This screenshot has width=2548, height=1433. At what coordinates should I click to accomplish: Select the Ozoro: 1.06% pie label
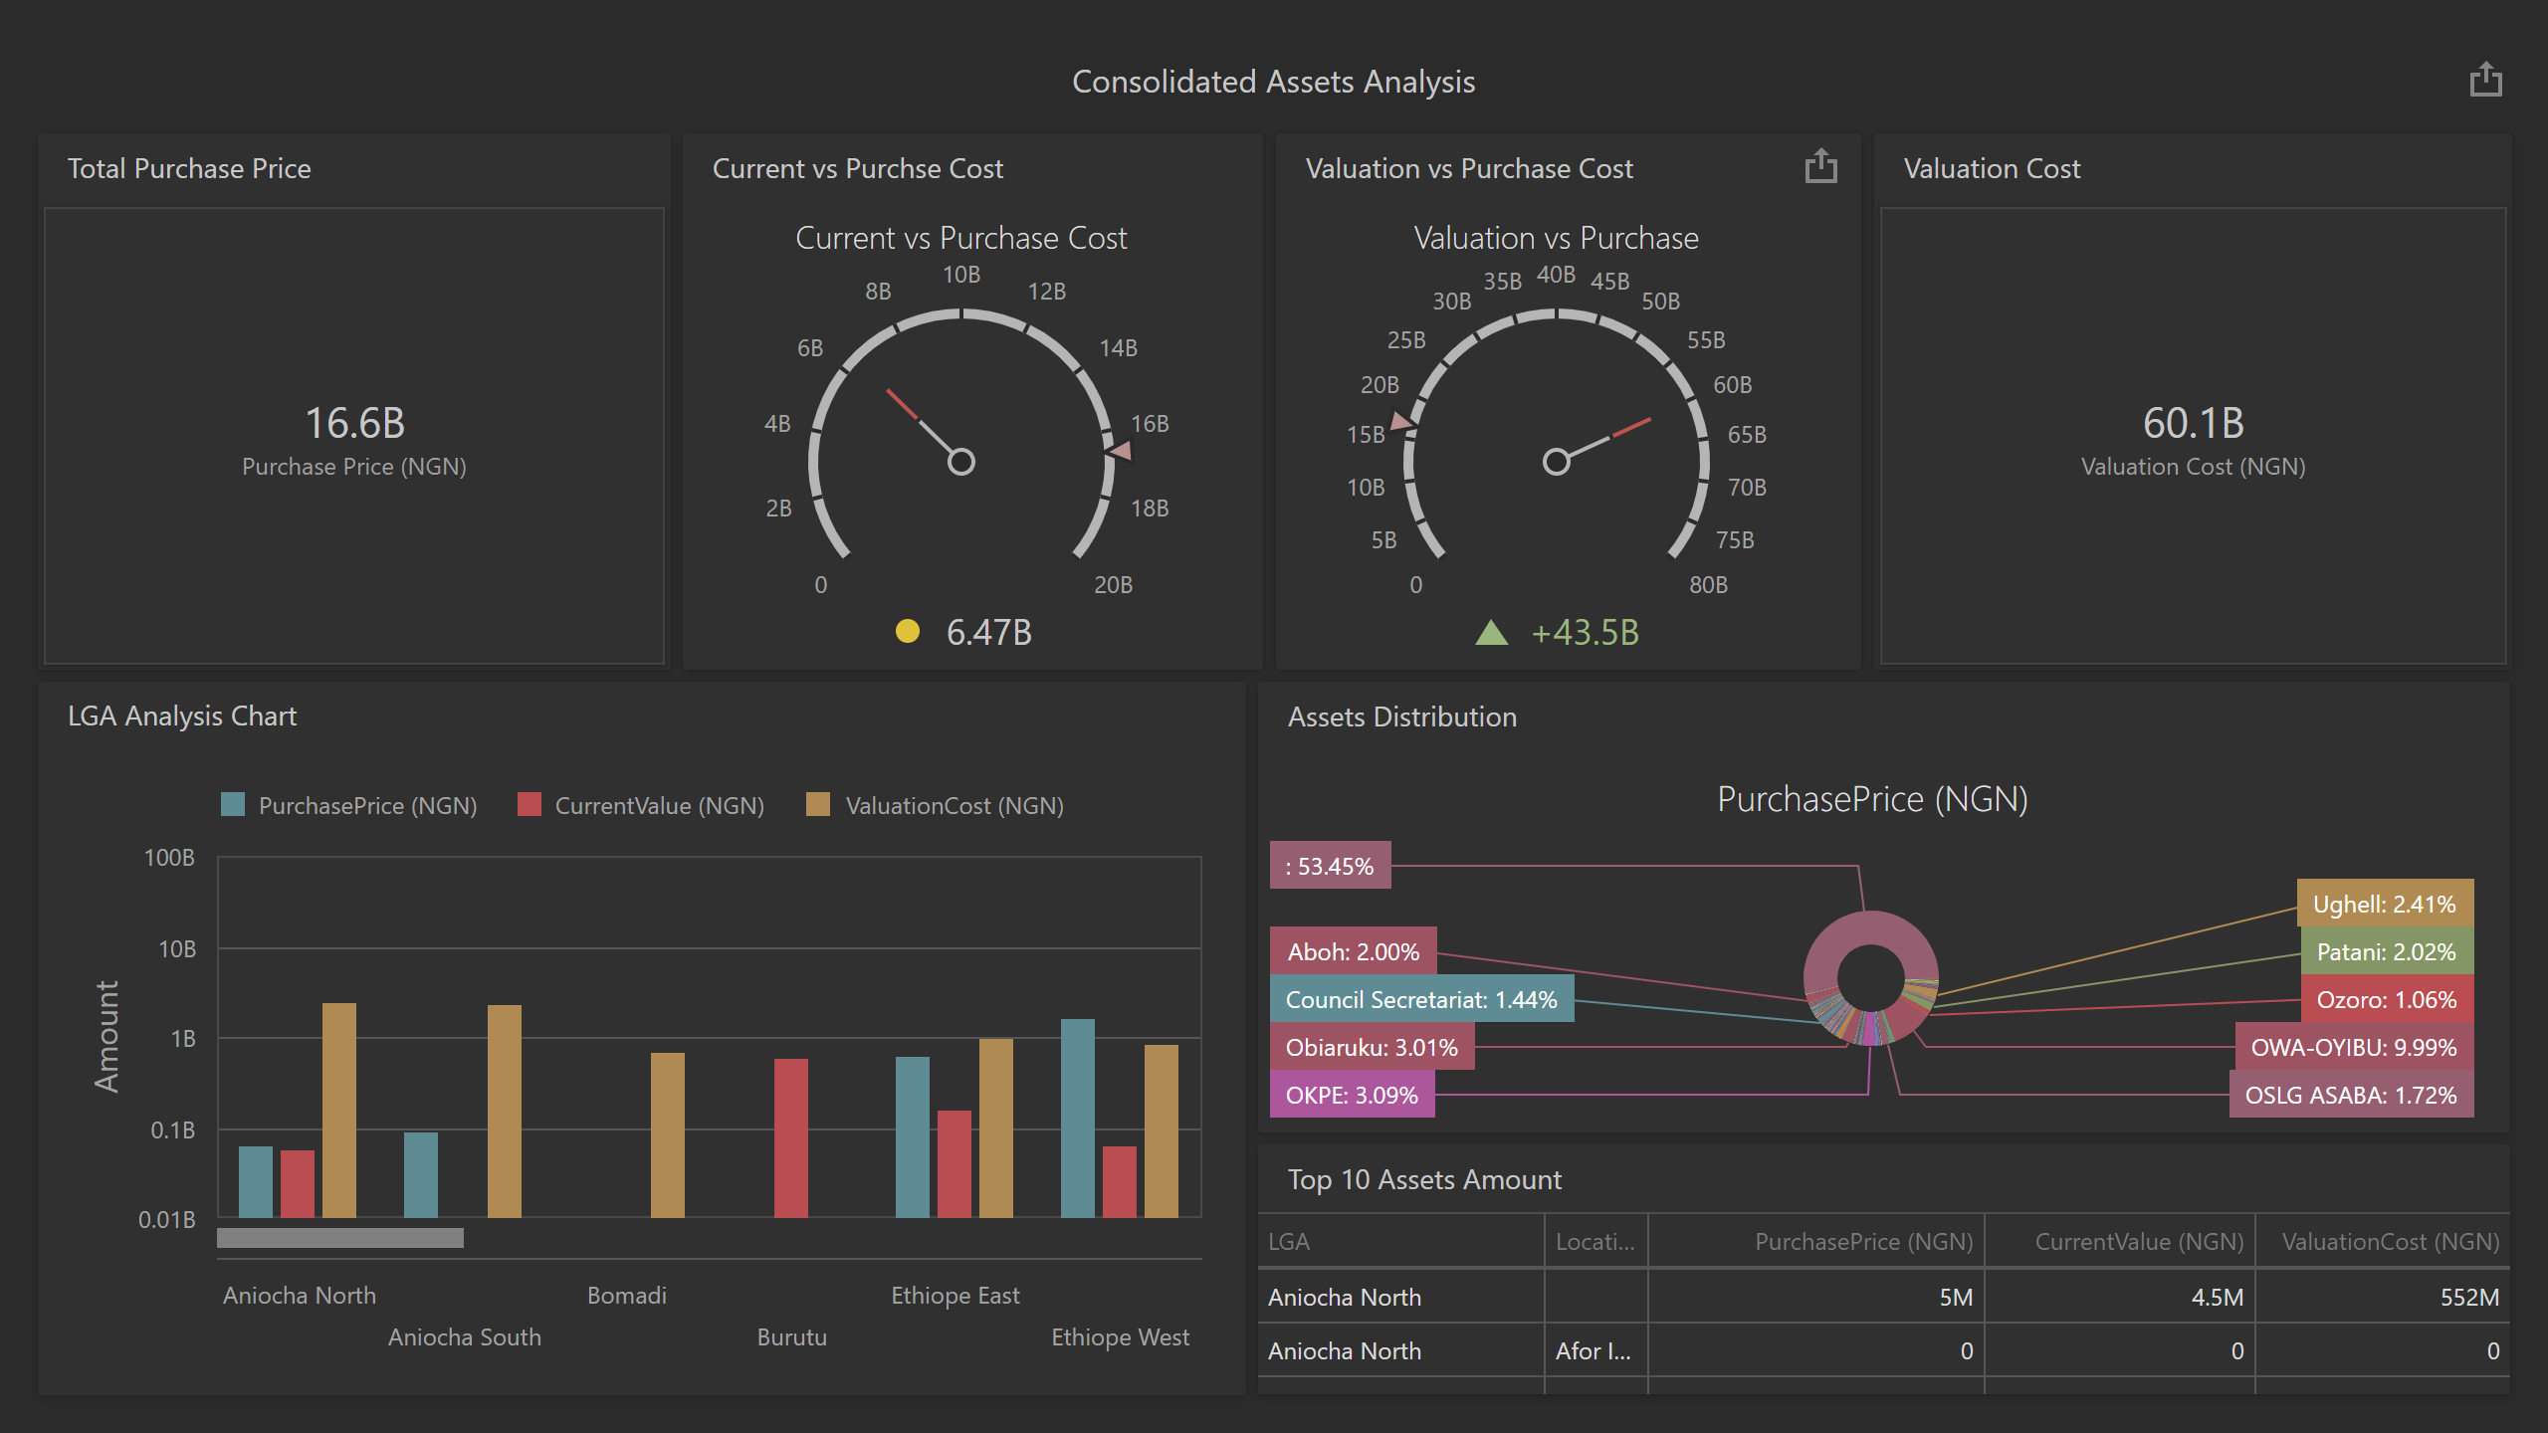(x=2387, y=999)
